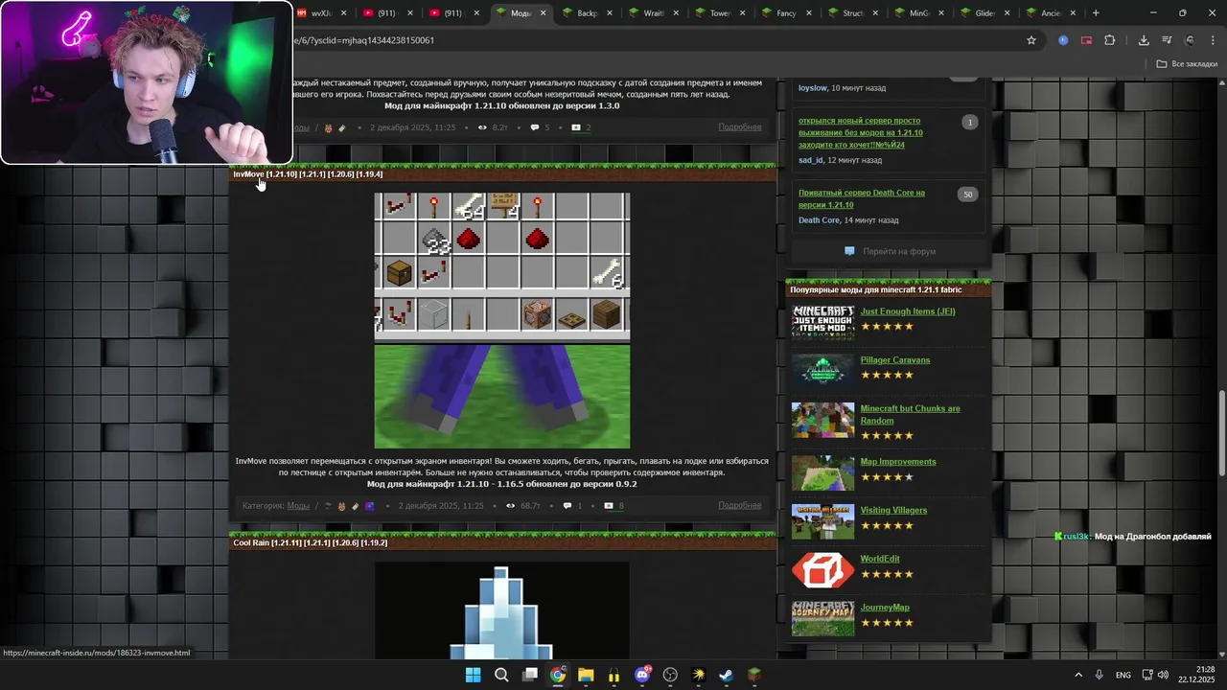Open the Windows Start menu

[x=473, y=675]
